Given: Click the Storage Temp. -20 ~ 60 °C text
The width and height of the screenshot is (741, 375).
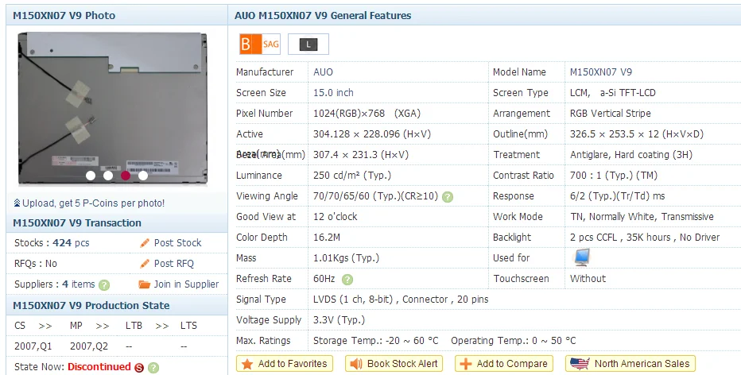Looking at the screenshot, I should [376, 341].
